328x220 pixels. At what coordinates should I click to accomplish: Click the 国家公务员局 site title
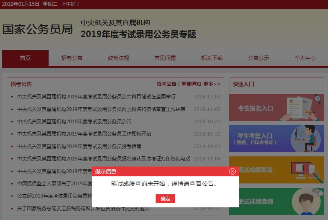[38, 29]
